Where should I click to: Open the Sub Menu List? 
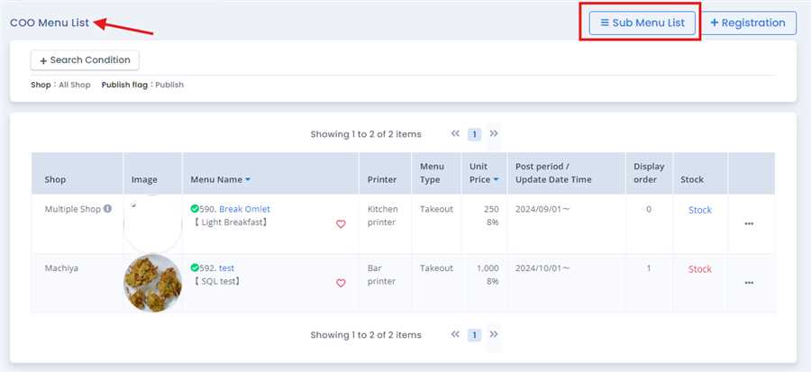642,23
